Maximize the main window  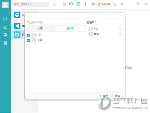138,4
